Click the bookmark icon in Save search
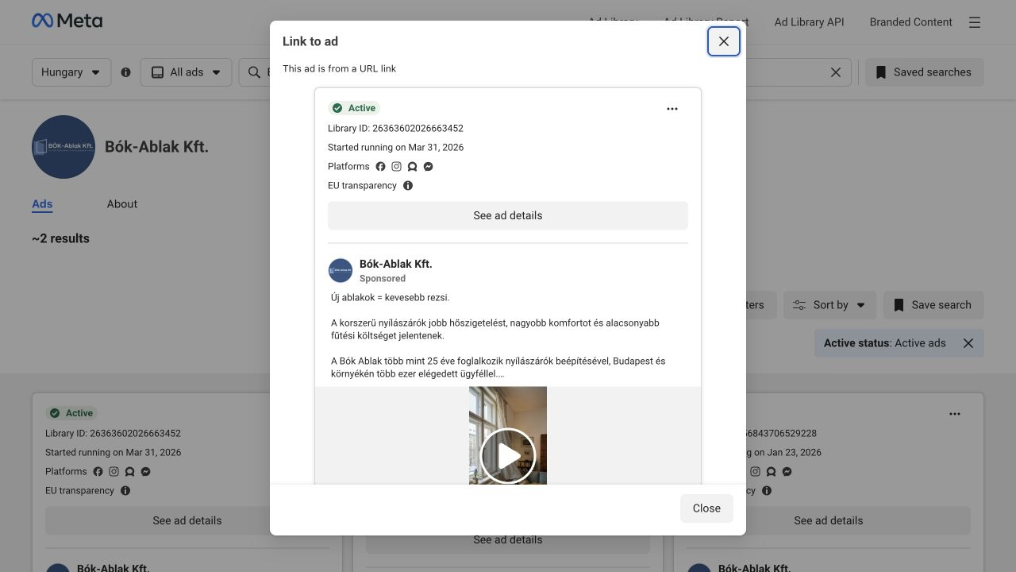This screenshot has width=1016, height=572. tap(899, 305)
